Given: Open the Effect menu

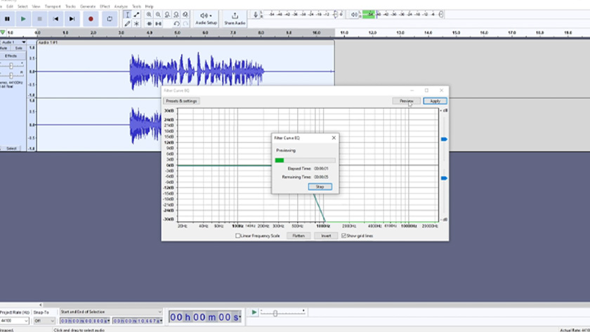Looking at the screenshot, I should coord(104,6).
